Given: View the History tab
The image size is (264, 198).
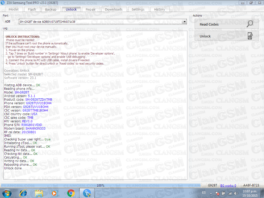Looking at the screenshot, I should 159,10.
